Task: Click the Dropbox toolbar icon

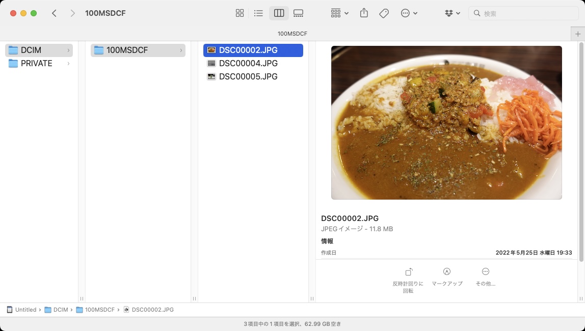Action: [x=448, y=13]
